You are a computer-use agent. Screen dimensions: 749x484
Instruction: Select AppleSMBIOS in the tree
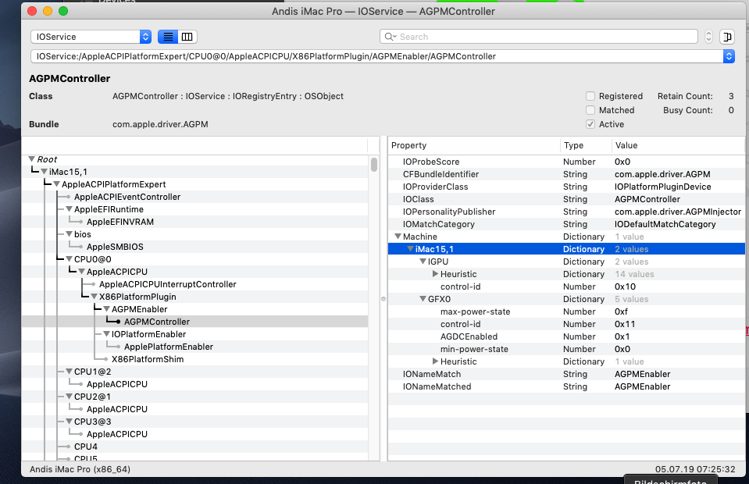[115, 247]
